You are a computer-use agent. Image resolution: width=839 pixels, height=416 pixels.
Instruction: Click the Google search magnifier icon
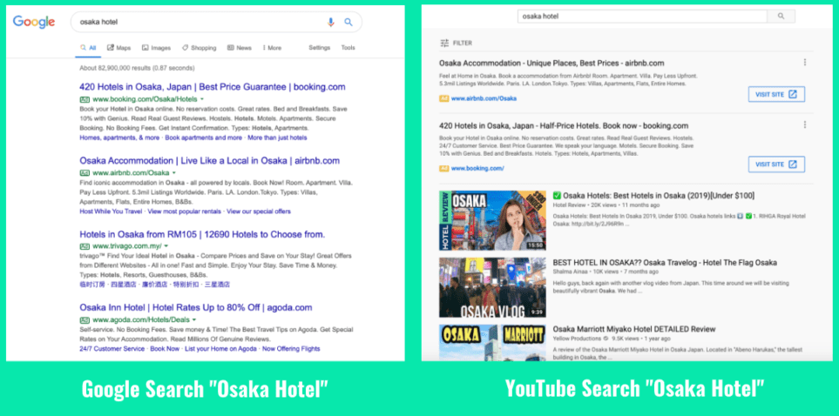pyautogui.click(x=348, y=22)
